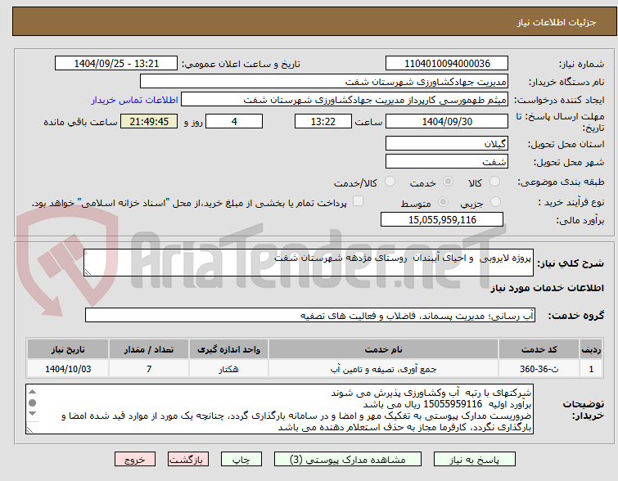Click the ایجاد کننده درخواست field
This screenshot has width=618, height=481.
(344, 100)
